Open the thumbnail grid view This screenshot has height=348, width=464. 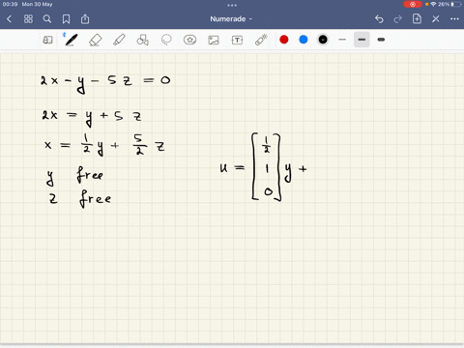click(28, 19)
